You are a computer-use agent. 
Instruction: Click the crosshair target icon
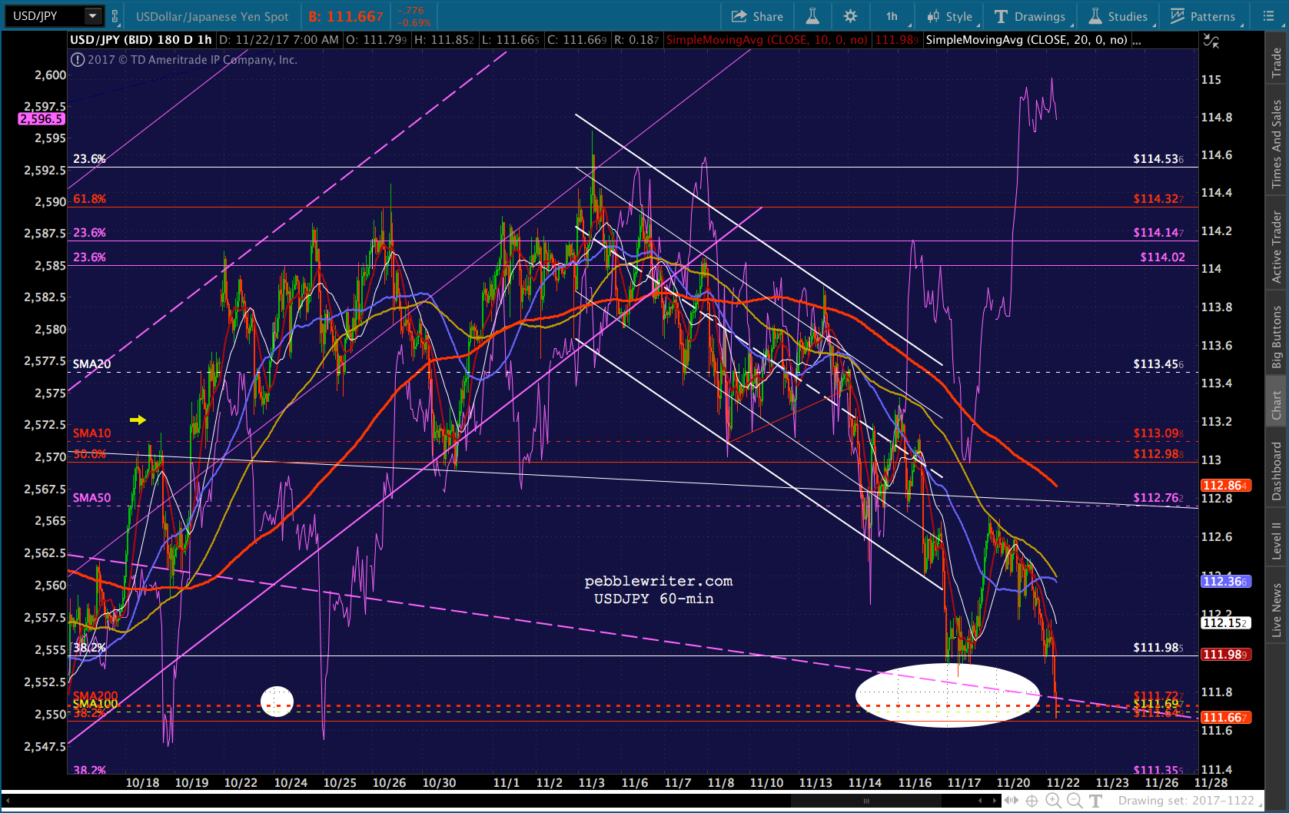[1032, 801]
